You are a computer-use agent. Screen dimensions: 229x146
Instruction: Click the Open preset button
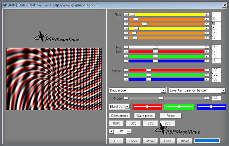click(119, 116)
